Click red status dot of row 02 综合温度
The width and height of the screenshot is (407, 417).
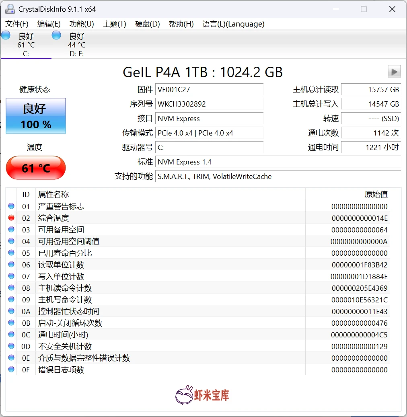tap(11, 218)
